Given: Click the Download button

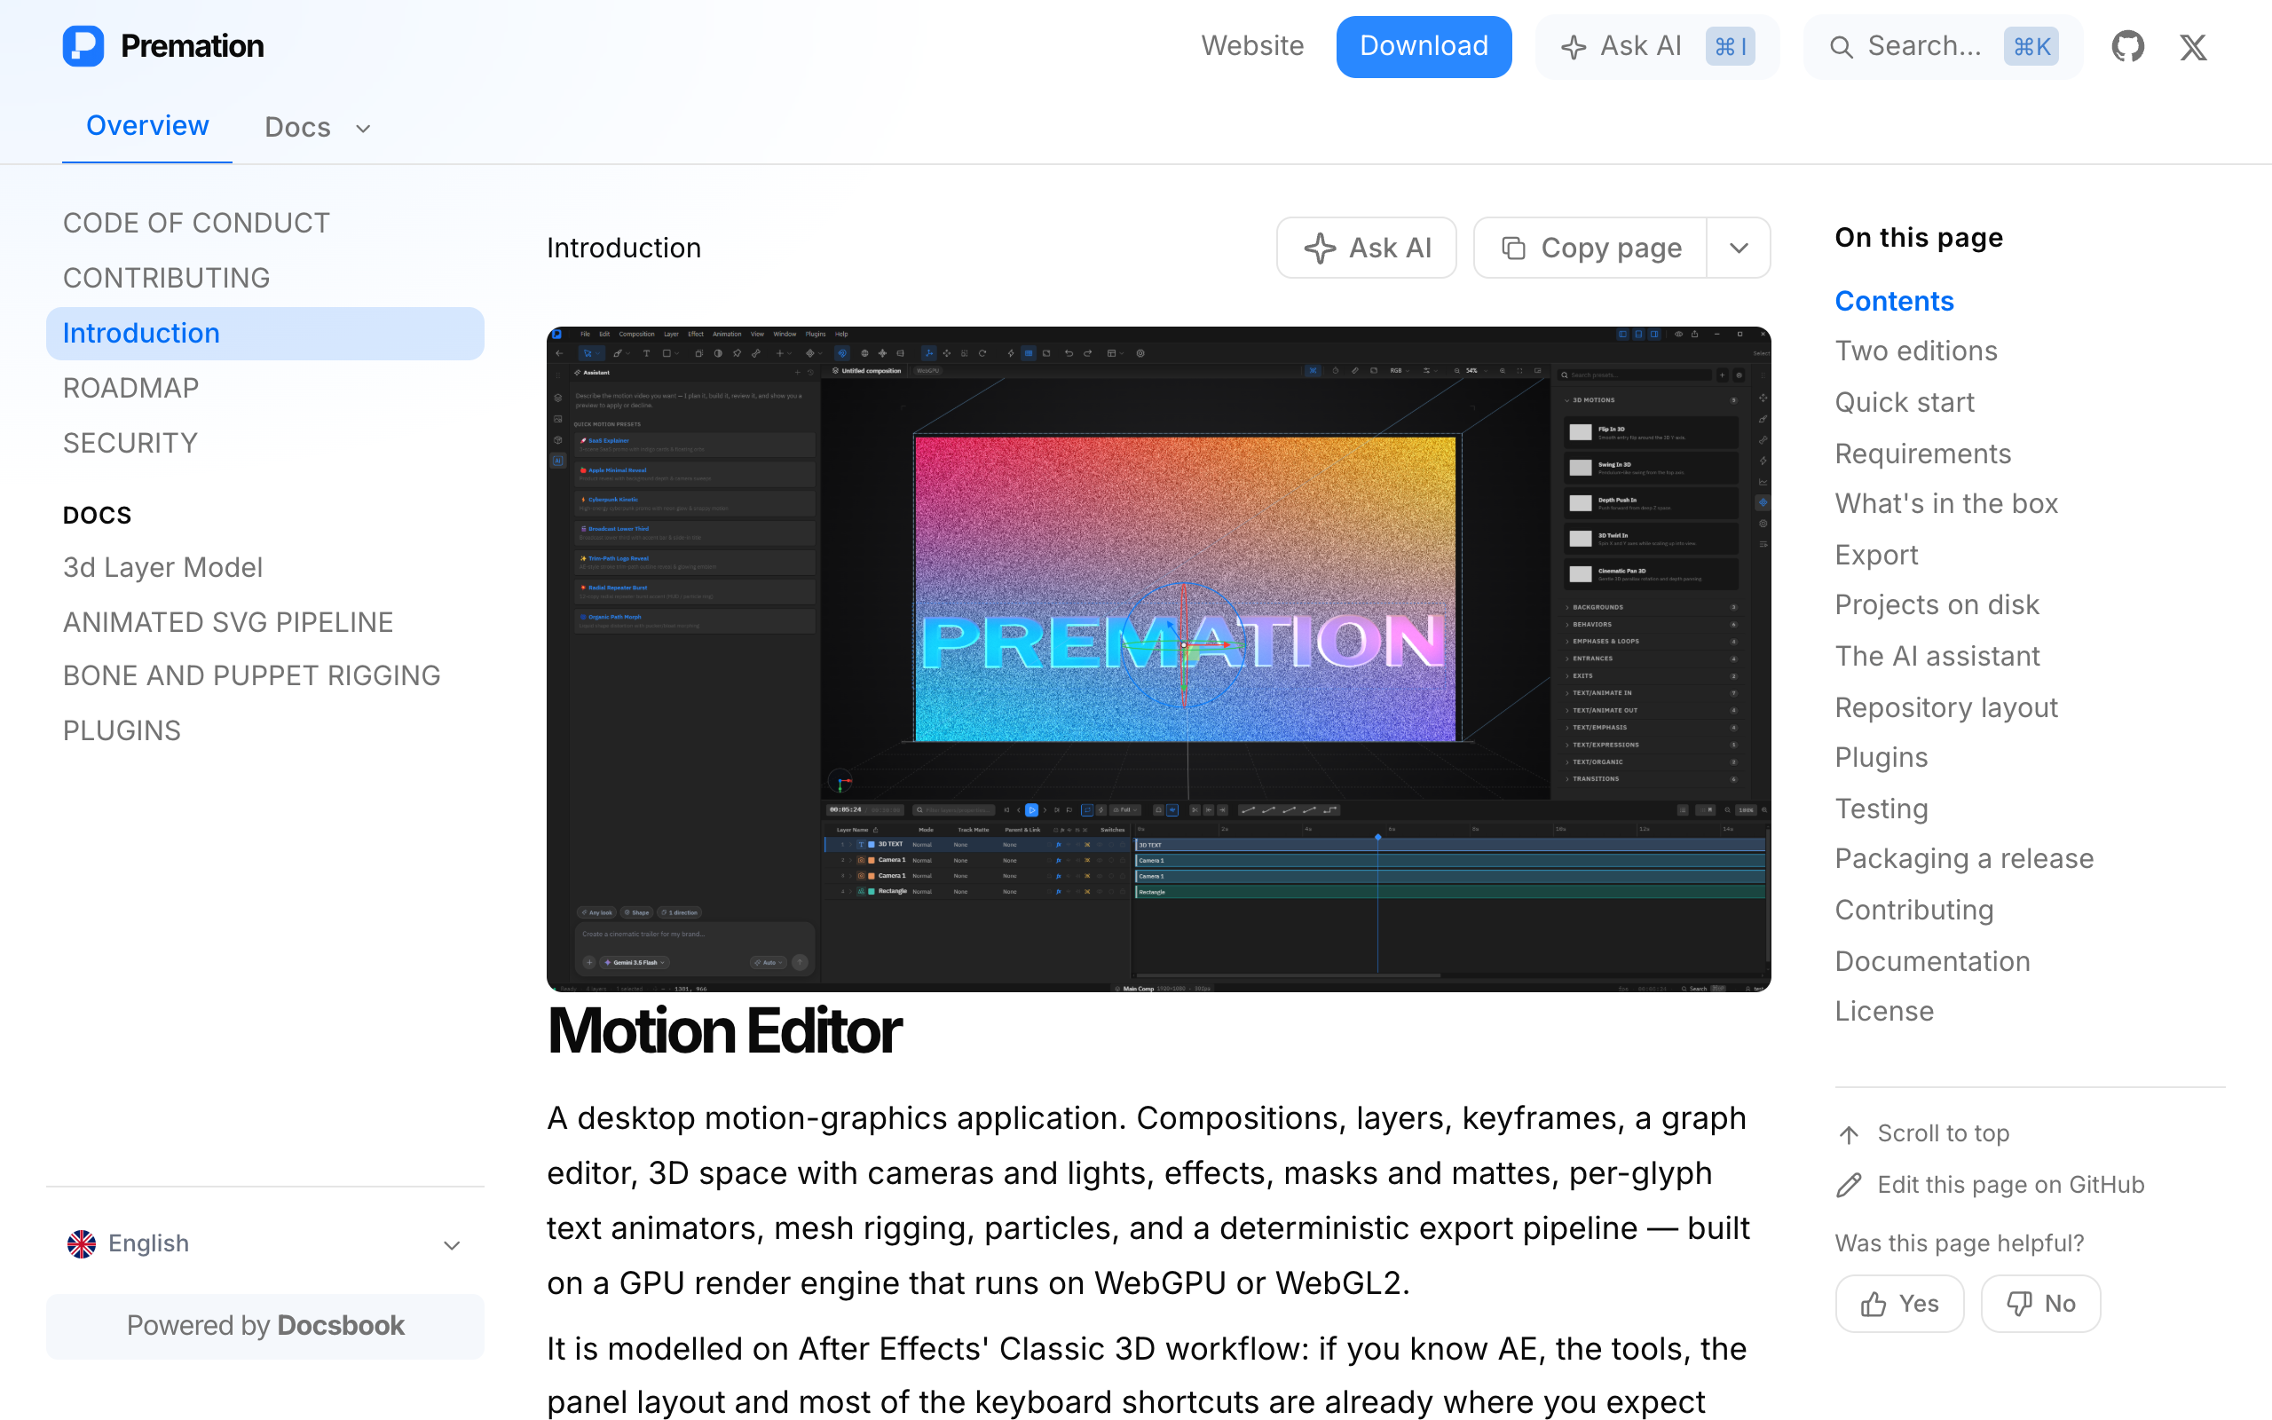Looking at the screenshot, I should pos(1424,46).
